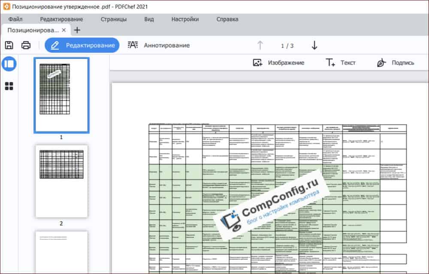
Task: Go to next page with down arrow
Action: pyautogui.click(x=314, y=45)
